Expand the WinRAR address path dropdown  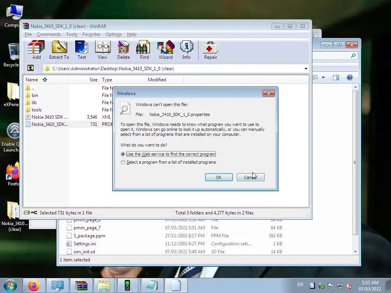click(x=306, y=69)
